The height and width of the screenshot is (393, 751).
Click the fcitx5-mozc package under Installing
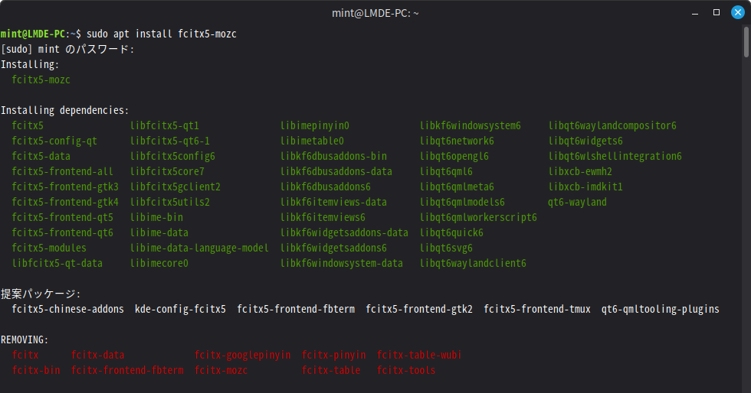41,80
